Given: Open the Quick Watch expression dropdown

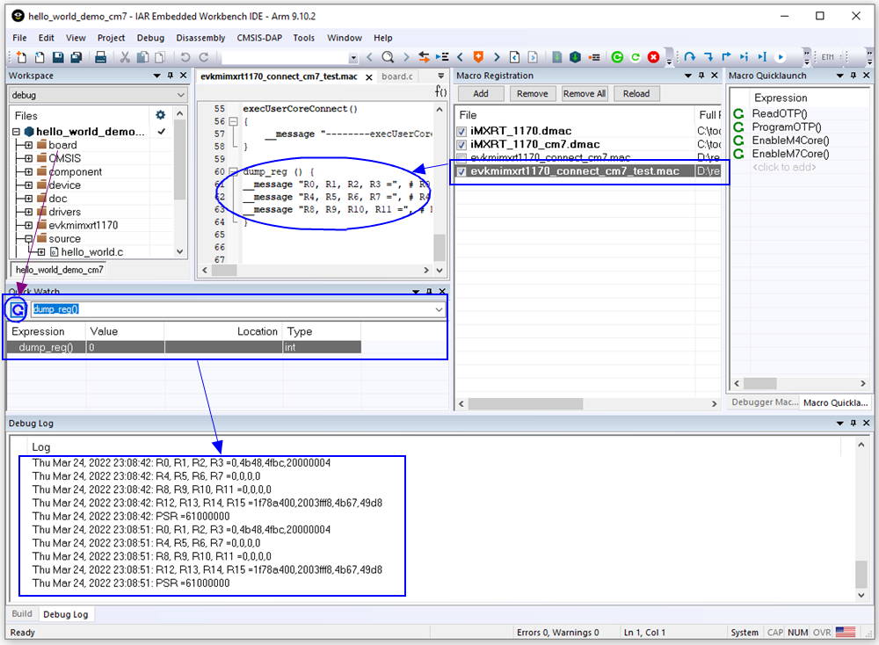Looking at the screenshot, I should point(439,309).
